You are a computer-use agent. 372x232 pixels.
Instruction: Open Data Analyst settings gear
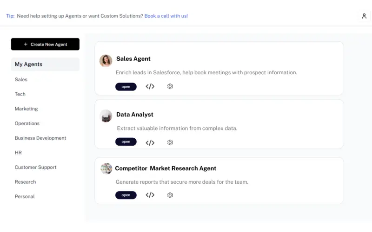[x=170, y=142]
